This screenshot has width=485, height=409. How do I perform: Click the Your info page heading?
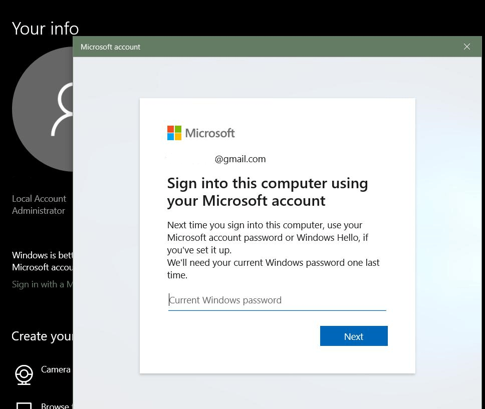coord(46,29)
